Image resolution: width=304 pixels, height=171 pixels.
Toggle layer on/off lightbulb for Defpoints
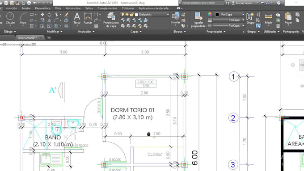[122, 15]
